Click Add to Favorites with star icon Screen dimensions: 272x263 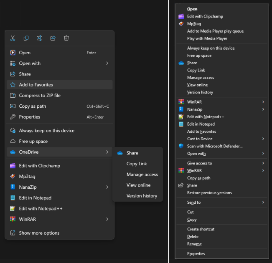click(59, 85)
